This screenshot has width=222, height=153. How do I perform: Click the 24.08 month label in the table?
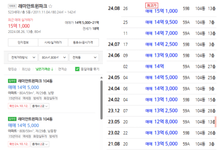click(114, 8)
